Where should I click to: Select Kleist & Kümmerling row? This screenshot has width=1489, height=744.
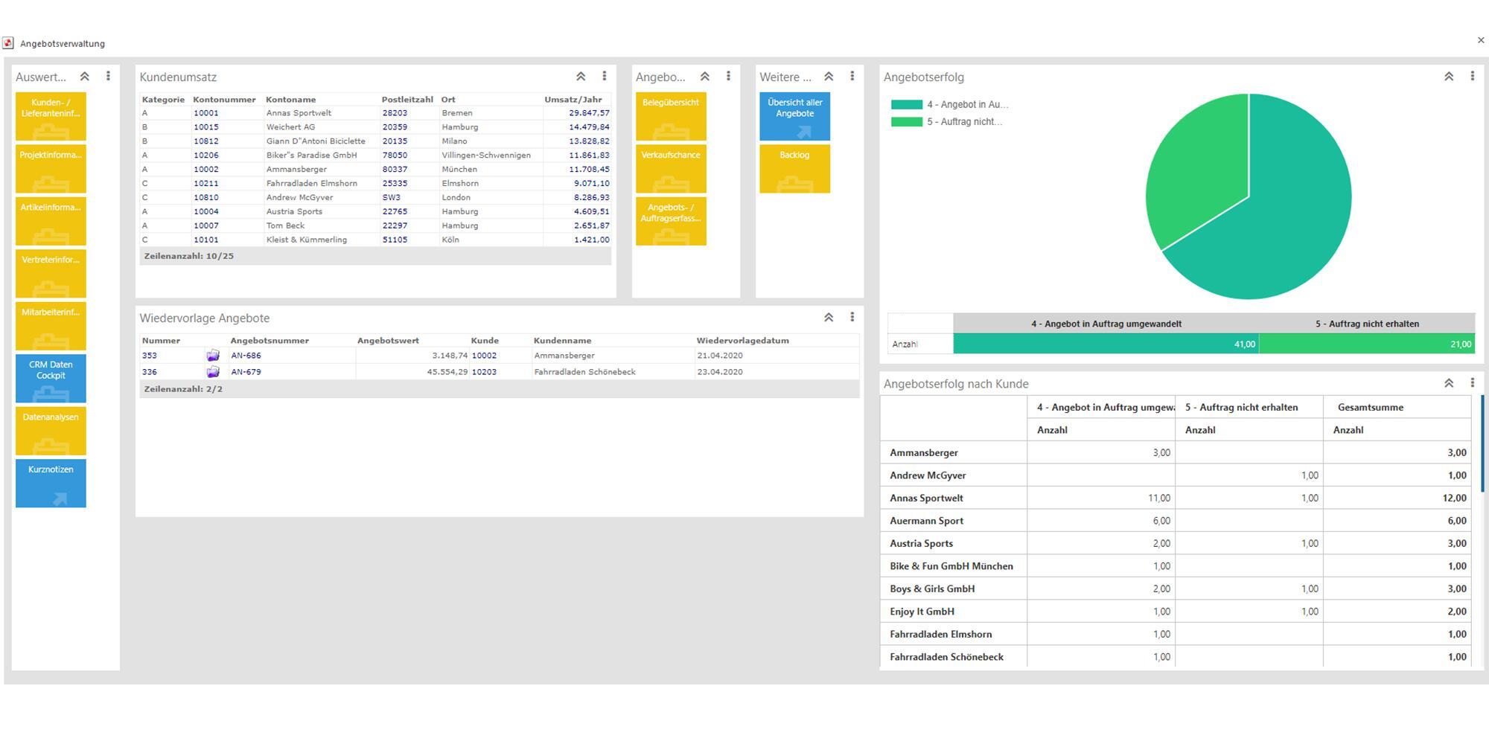click(376, 240)
